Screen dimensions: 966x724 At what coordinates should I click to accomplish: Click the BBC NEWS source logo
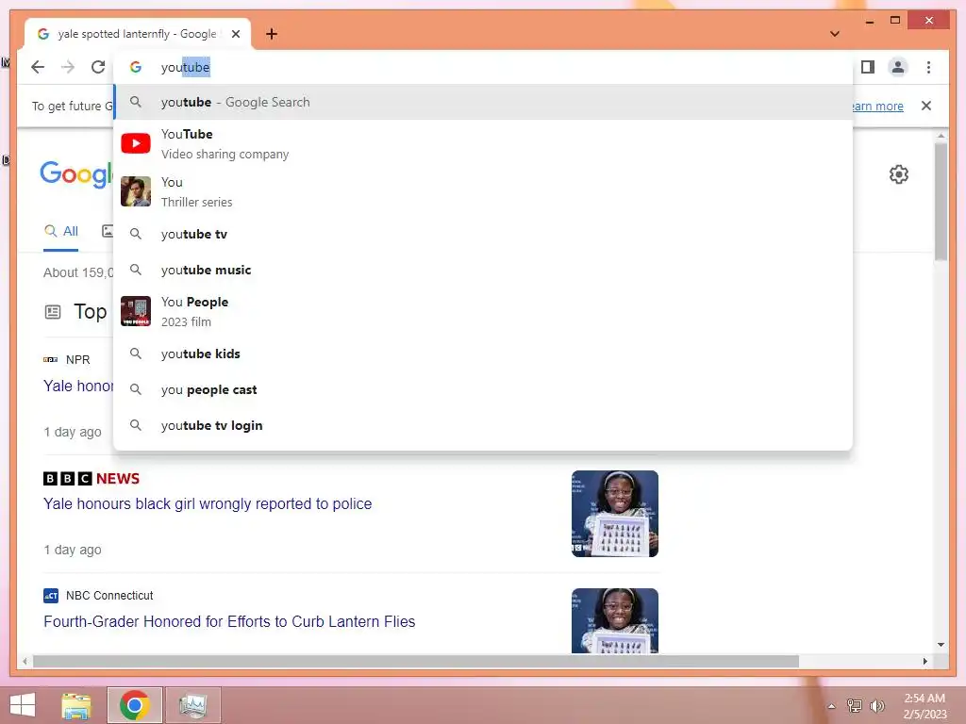pos(92,478)
